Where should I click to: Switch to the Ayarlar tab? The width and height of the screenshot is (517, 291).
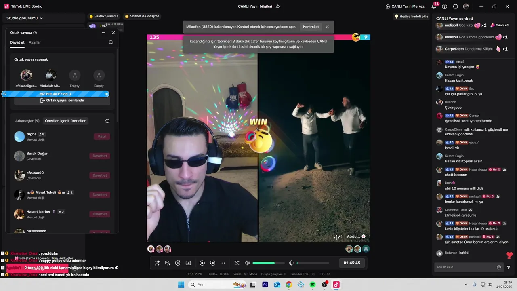(35, 42)
